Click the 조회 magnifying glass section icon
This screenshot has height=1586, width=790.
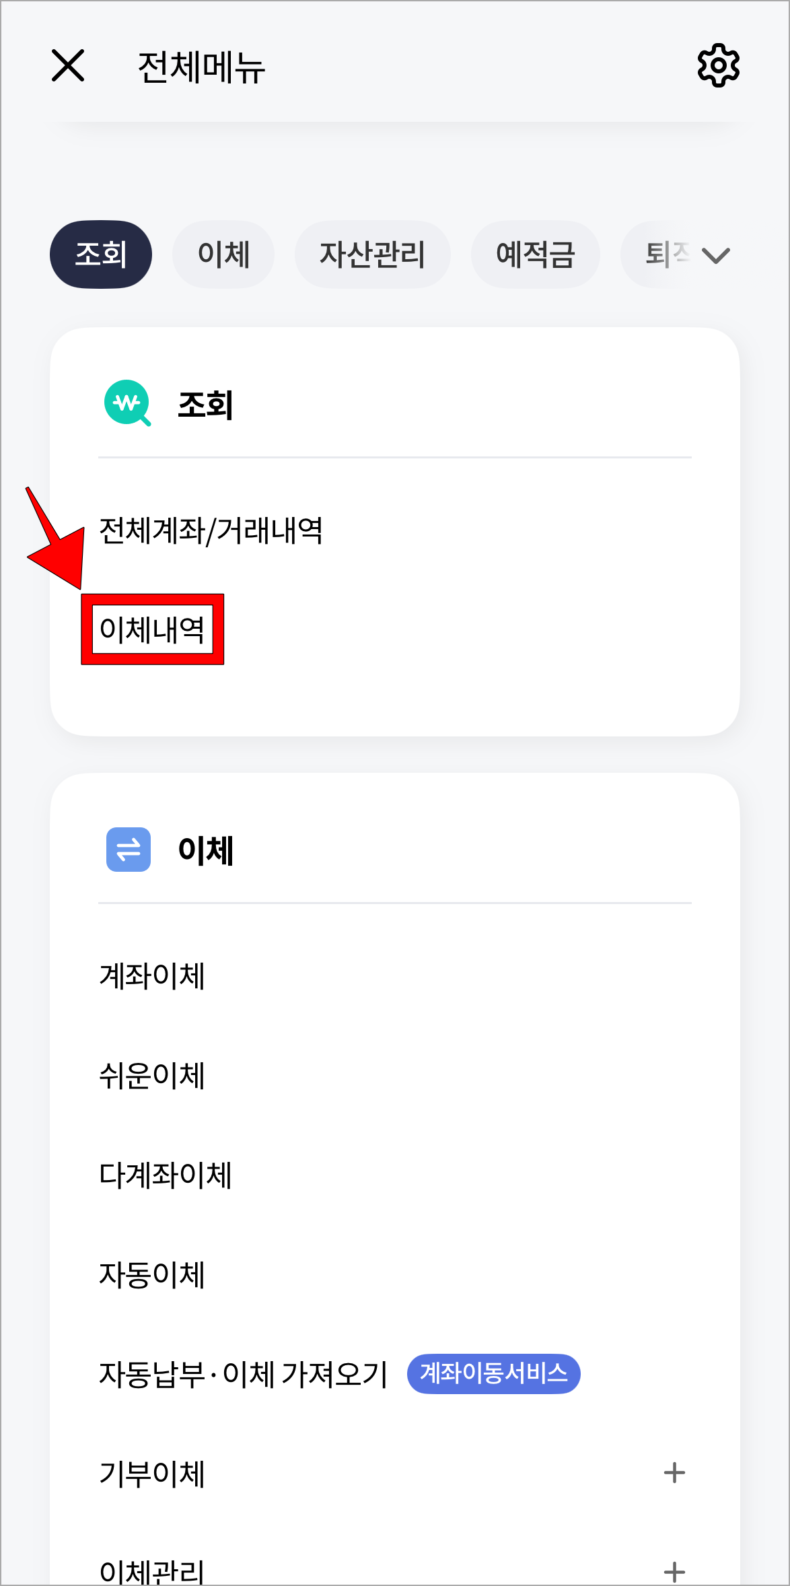pos(127,402)
